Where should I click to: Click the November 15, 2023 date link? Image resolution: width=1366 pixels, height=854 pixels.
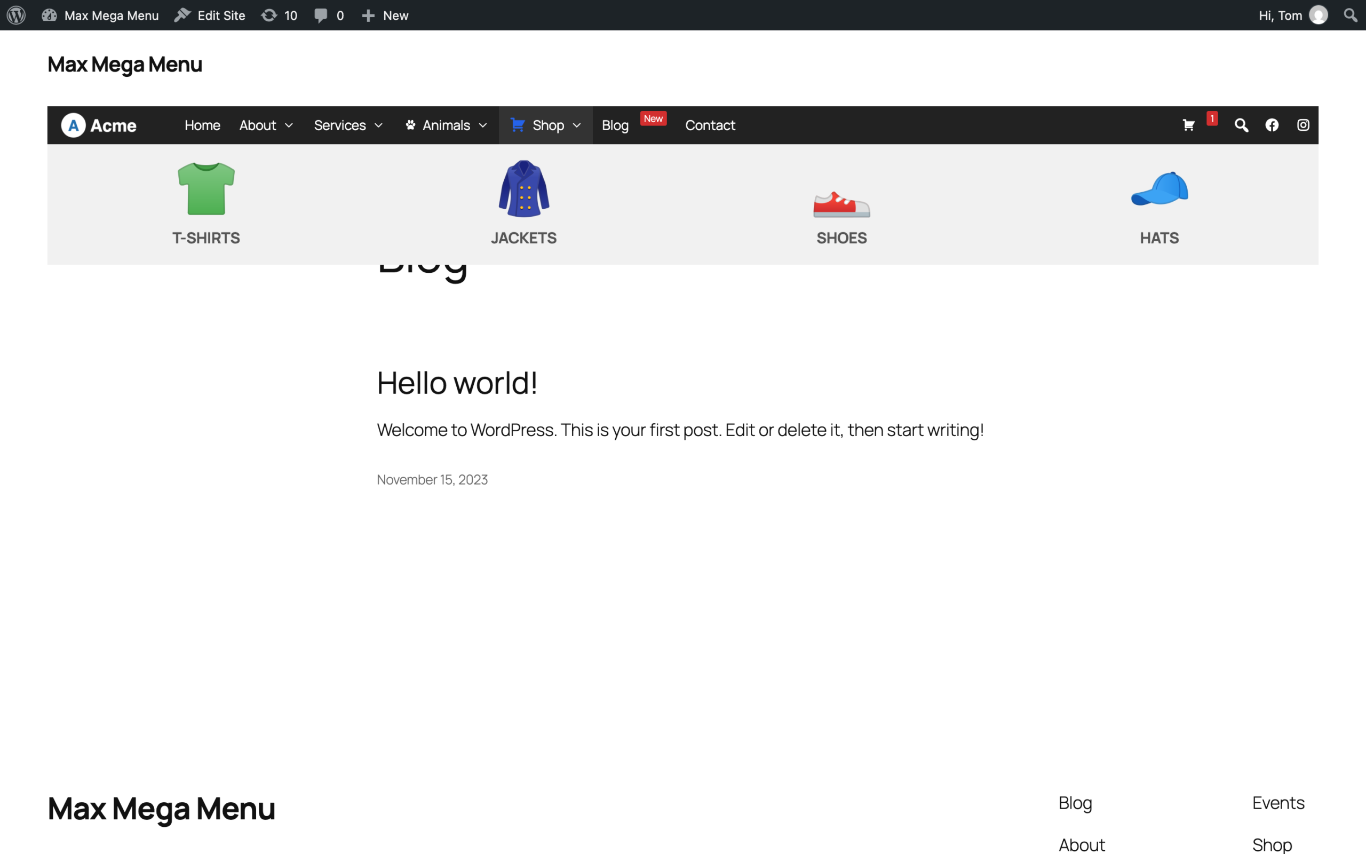tap(432, 479)
